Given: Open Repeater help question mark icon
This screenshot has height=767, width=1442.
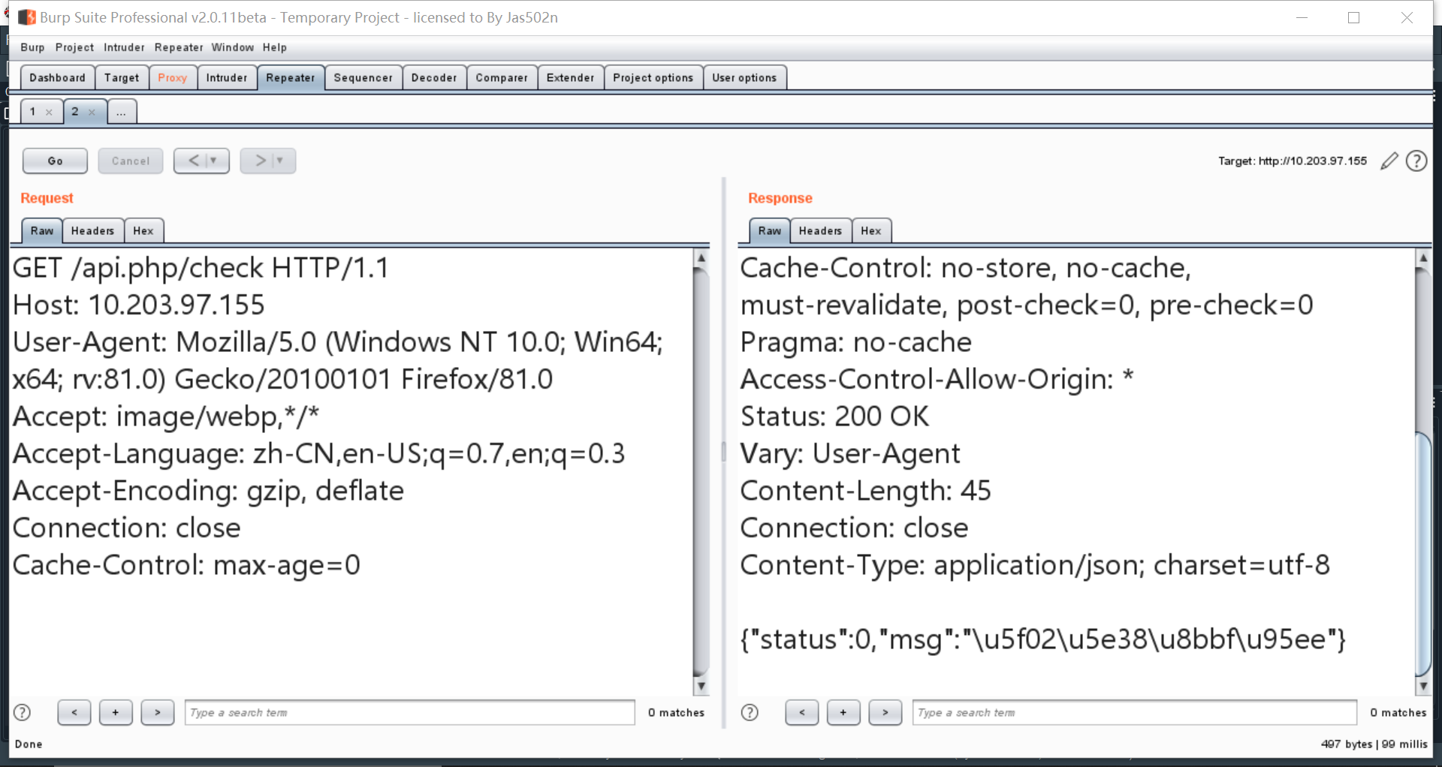Looking at the screenshot, I should (1416, 161).
